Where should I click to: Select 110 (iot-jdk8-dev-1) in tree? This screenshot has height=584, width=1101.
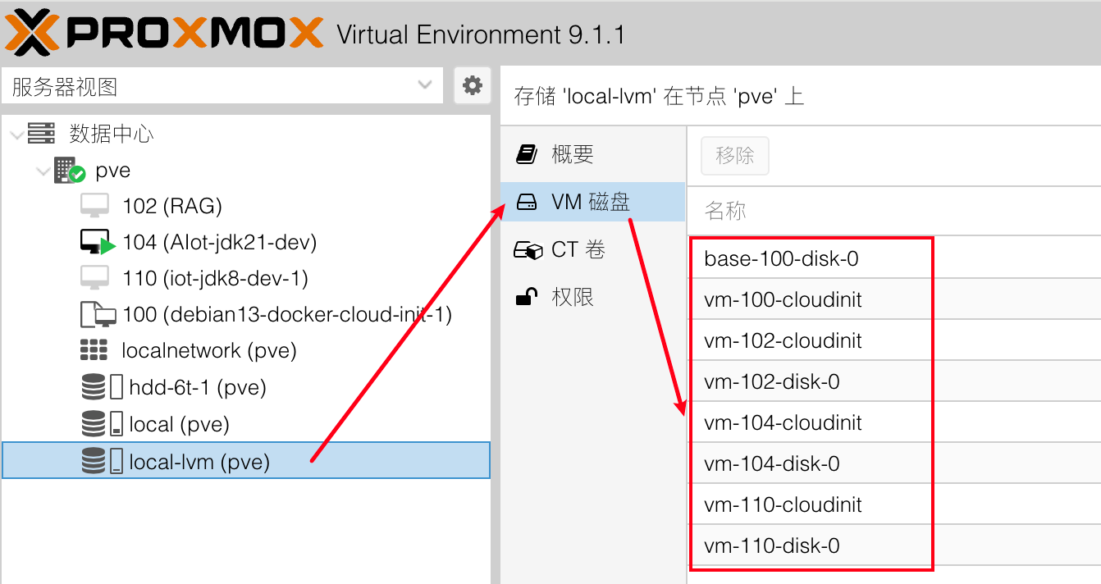(x=215, y=279)
